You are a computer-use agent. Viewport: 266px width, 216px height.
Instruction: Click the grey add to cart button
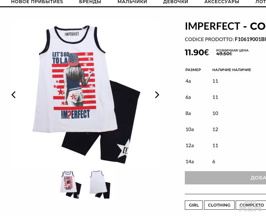click(225, 178)
